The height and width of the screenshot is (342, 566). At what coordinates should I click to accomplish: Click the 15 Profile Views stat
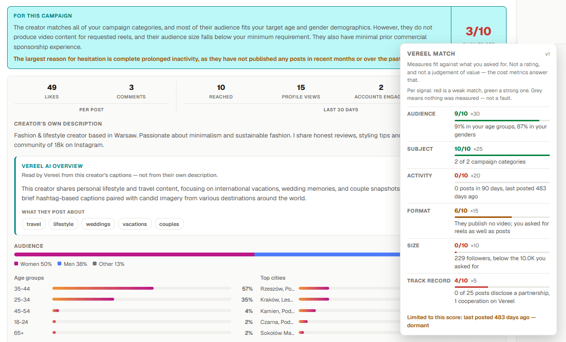[x=301, y=91]
